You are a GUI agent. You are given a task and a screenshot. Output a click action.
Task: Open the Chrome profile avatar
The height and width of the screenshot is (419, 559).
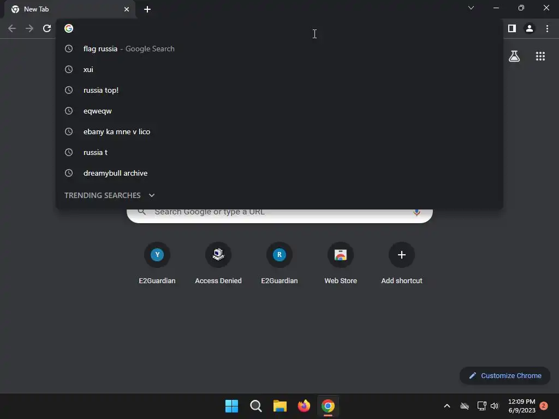point(530,28)
